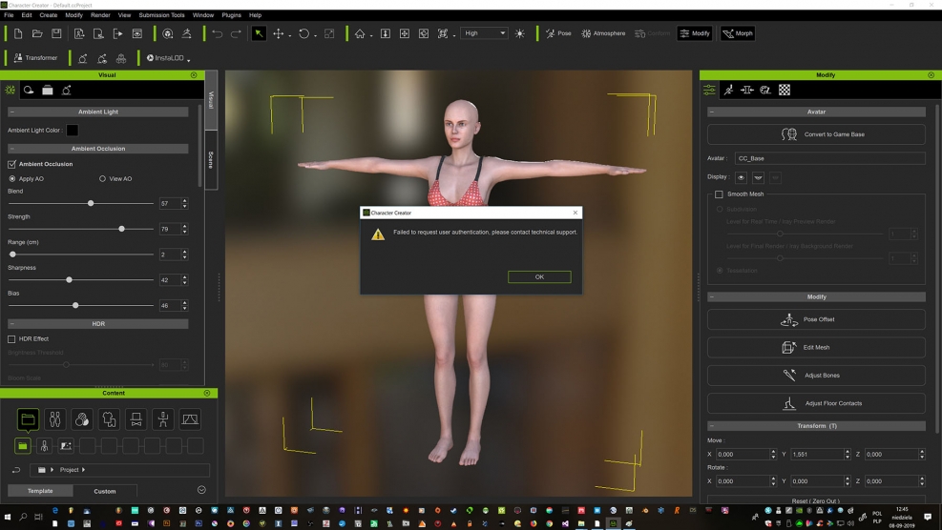Select the Move tool in the toolbar
Image resolution: width=942 pixels, height=530 pixels.
tap(279, 33)
